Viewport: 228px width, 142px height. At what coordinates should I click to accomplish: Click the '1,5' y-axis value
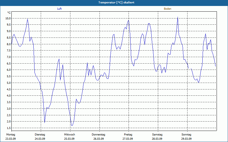9,128
